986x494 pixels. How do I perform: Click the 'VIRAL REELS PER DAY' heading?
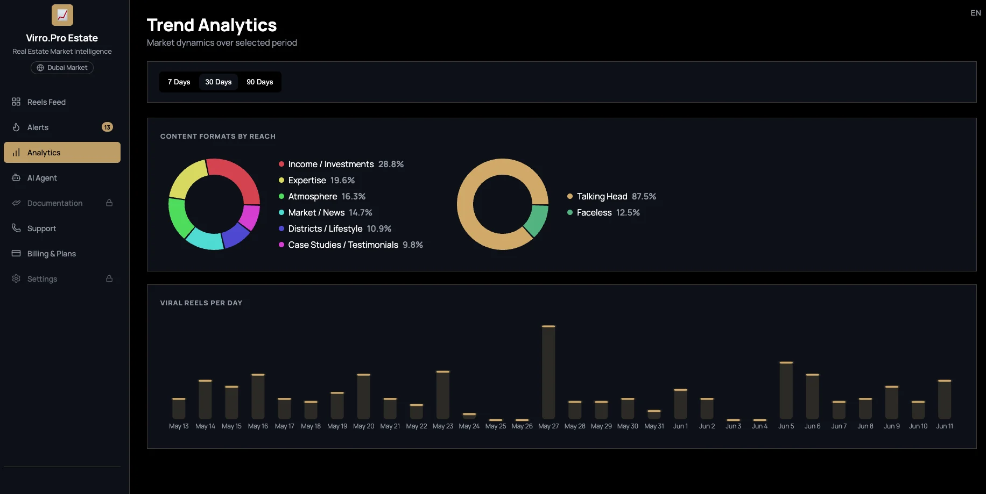[201, 303]
